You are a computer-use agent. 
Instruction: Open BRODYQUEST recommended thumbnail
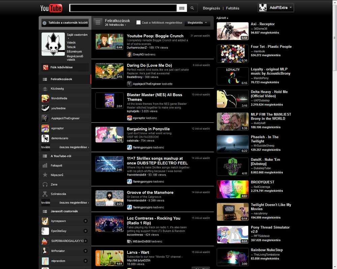(233, 189)
